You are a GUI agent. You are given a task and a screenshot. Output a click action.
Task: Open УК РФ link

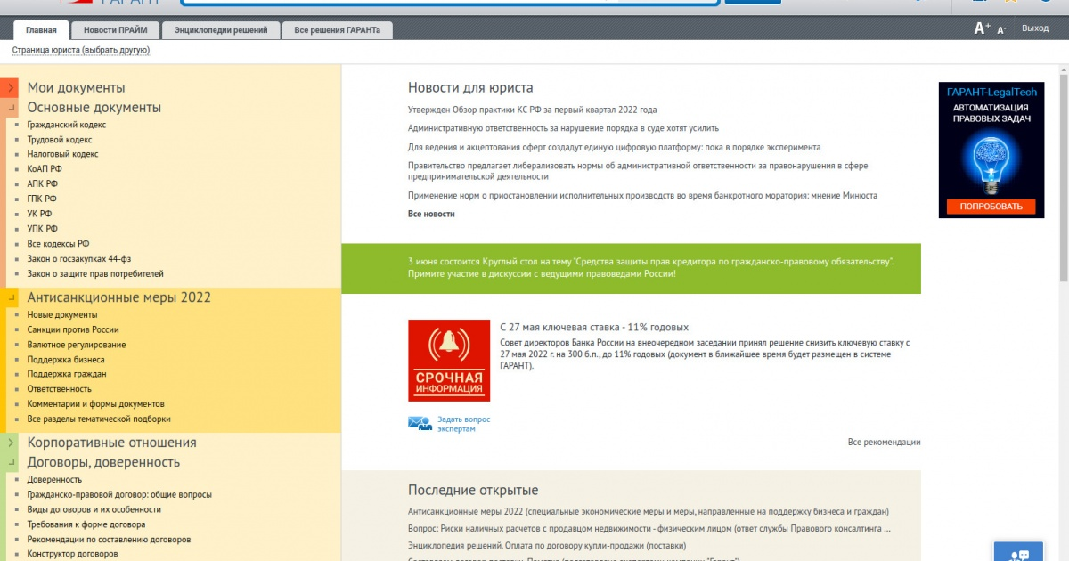click(x=39, y=214)
